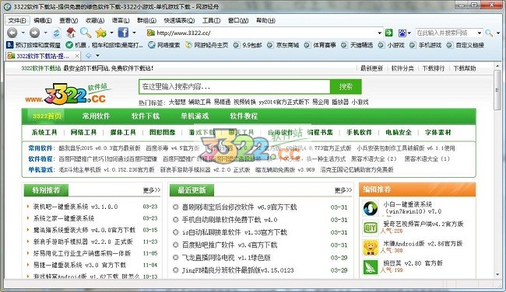Open the 京东商城 bookmark
This screenshot has height=292, width=506.
283,45
